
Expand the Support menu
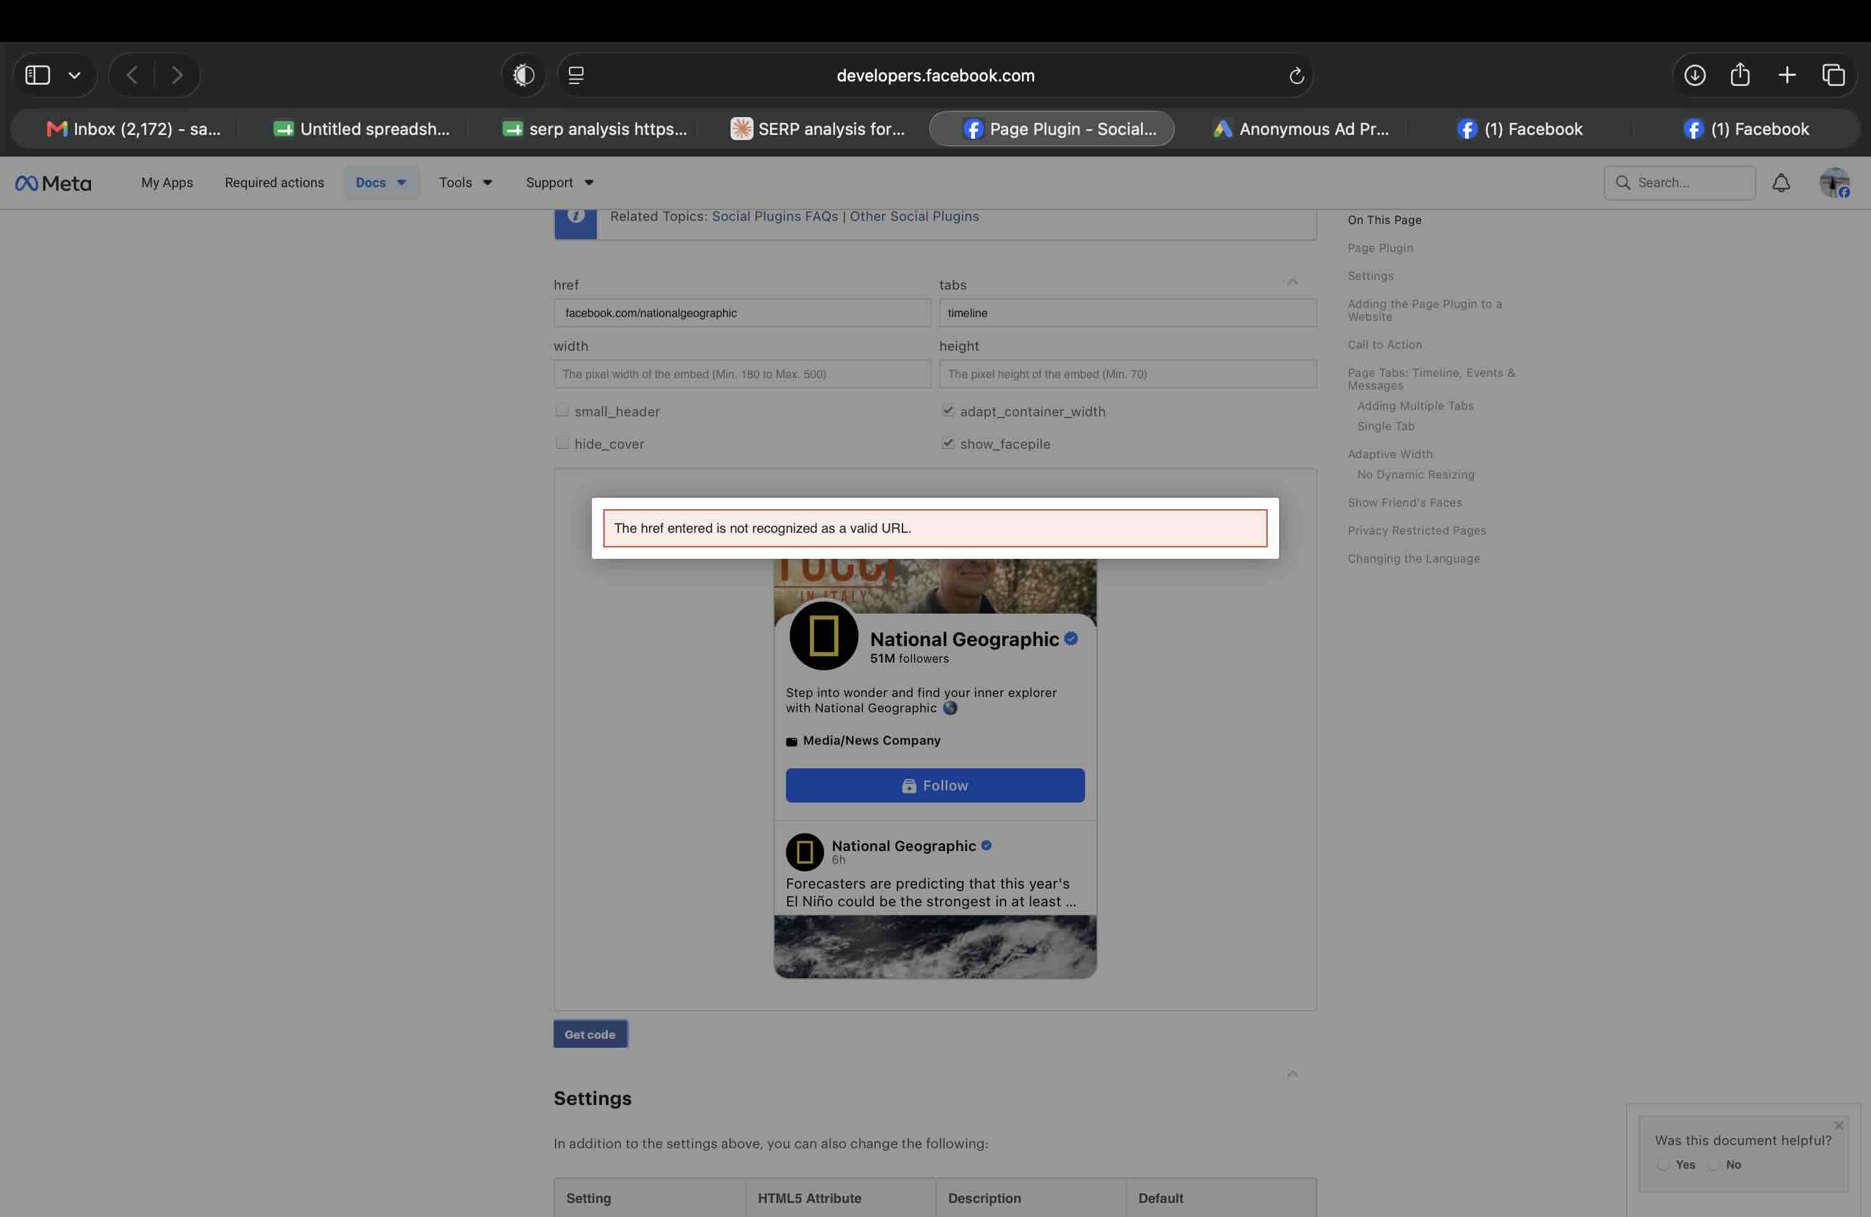point(560,183)
